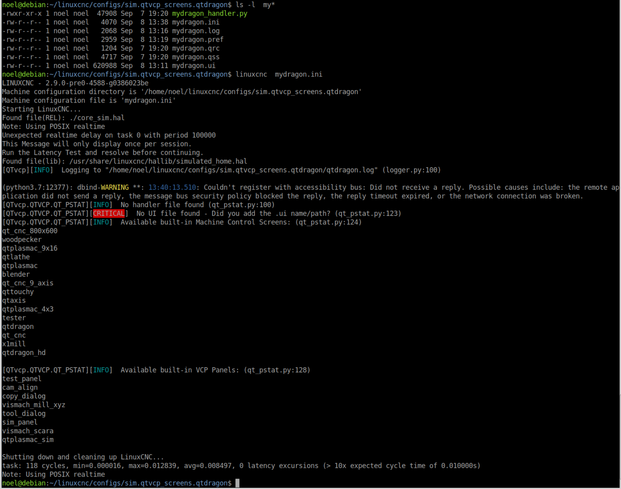Image resolution: width=621 pixels, height=489 pixels.
Task: Click the qtplasmac_sim panel name
Action: click(x=28, y=440)
